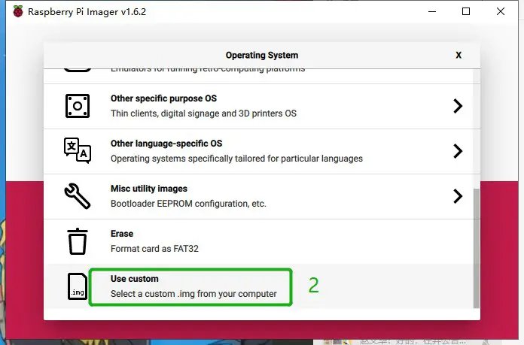Click the Operating System dialog title

coord(262,56)
